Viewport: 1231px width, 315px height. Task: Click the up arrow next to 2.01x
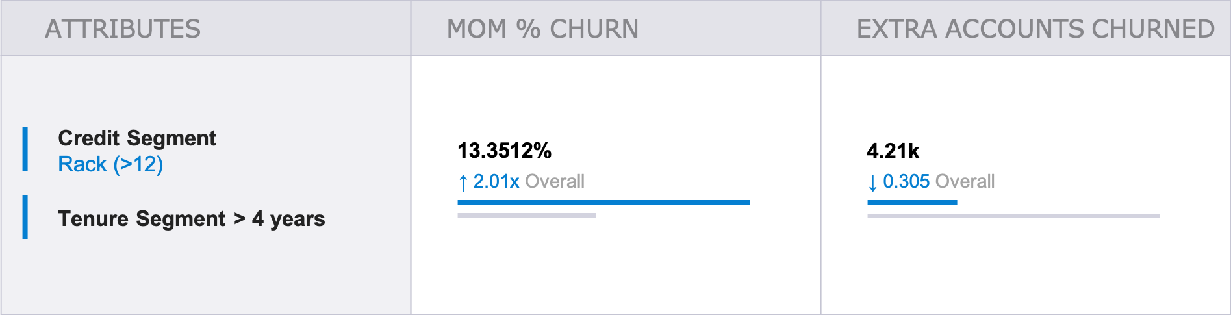pyautogui.click(x=463, y=183)
